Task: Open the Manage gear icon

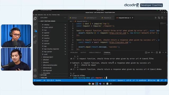Action: pyautogui.click(x=35, y=76)
